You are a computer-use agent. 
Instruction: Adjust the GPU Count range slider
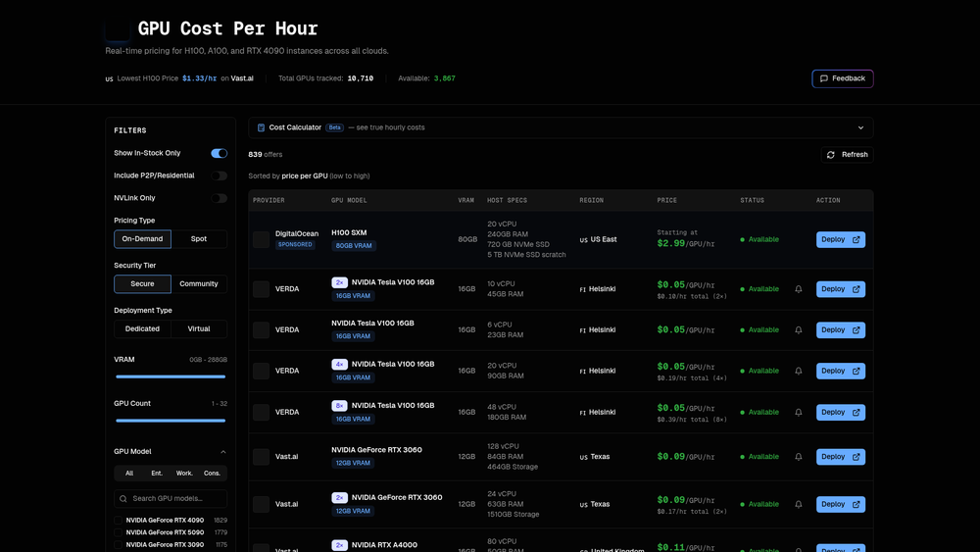tap(171, 421)
